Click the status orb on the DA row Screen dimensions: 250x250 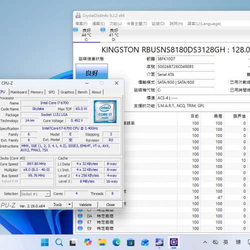pyautogui.click(x=80, y=216)
